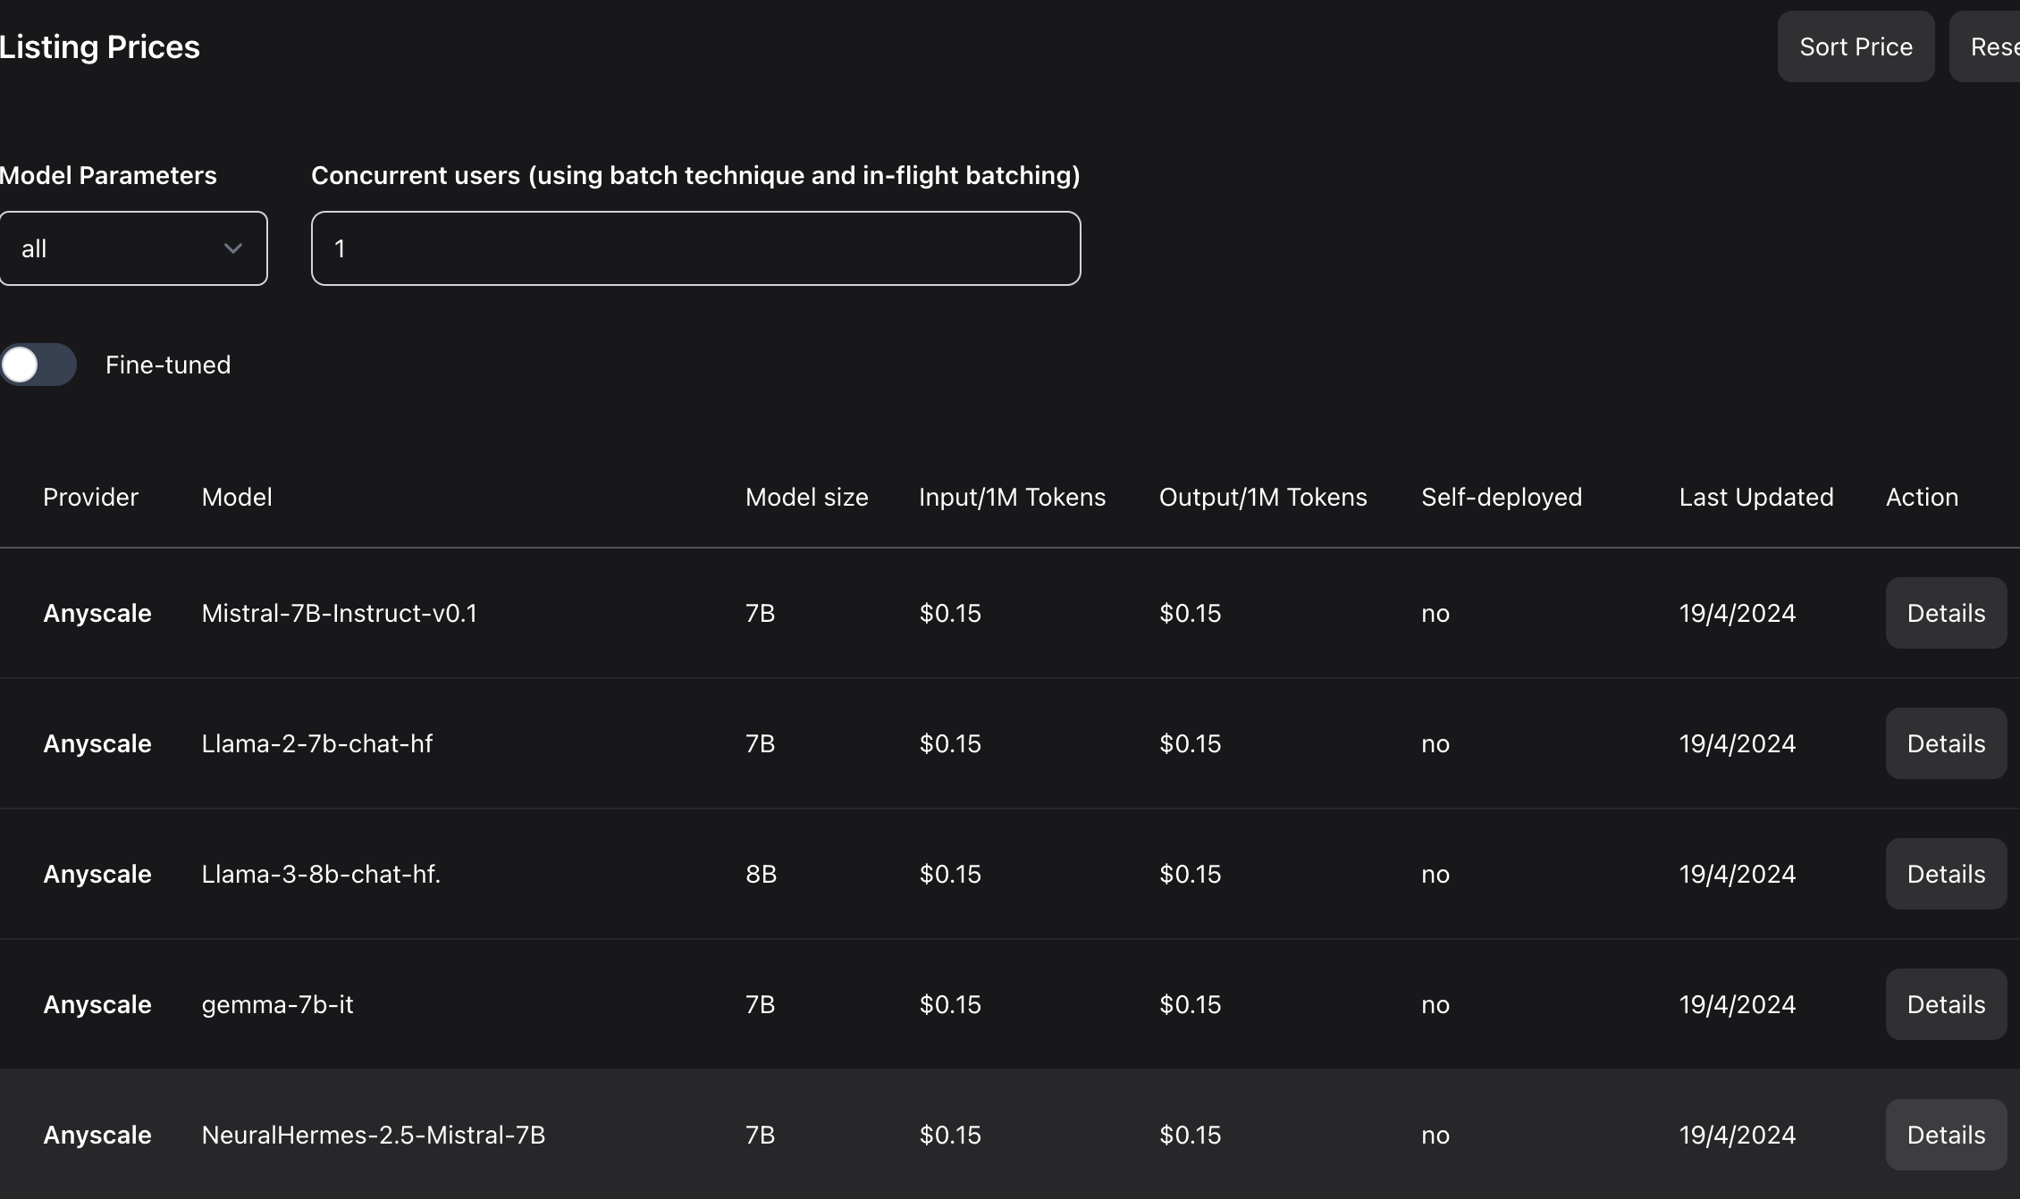The width and height of the screenshot is (2020, 1199).
Task: Click the Output/1M Tokens column header
Action: click(1262, 497)
